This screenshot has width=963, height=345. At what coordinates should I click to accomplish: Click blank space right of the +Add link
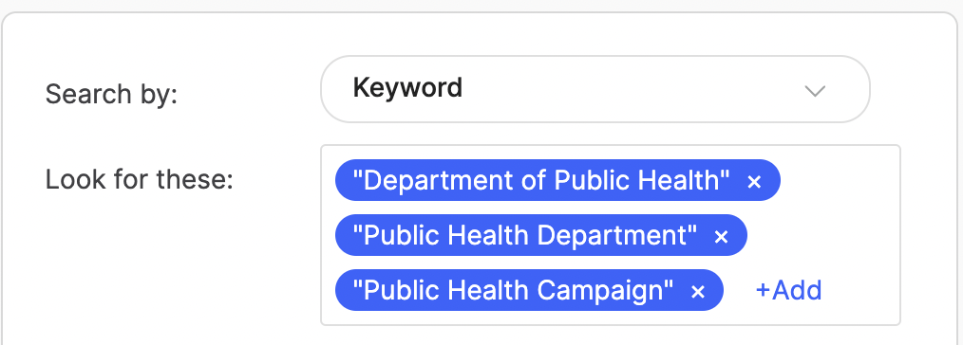pyautogui.click(x=859, y=290)
